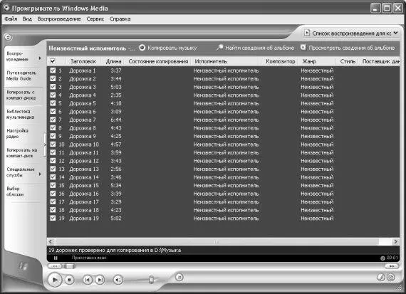406x294 pixels.
Task: Click the skin mode icon at bottom right
Action: (x=380, y=277)
